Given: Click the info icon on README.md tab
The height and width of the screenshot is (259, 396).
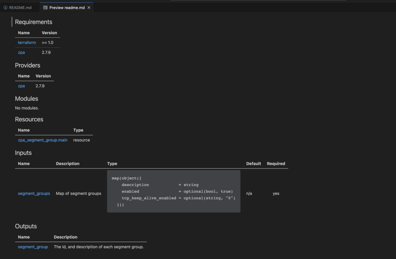Looking at the screenshot, I should click(5, 8).
